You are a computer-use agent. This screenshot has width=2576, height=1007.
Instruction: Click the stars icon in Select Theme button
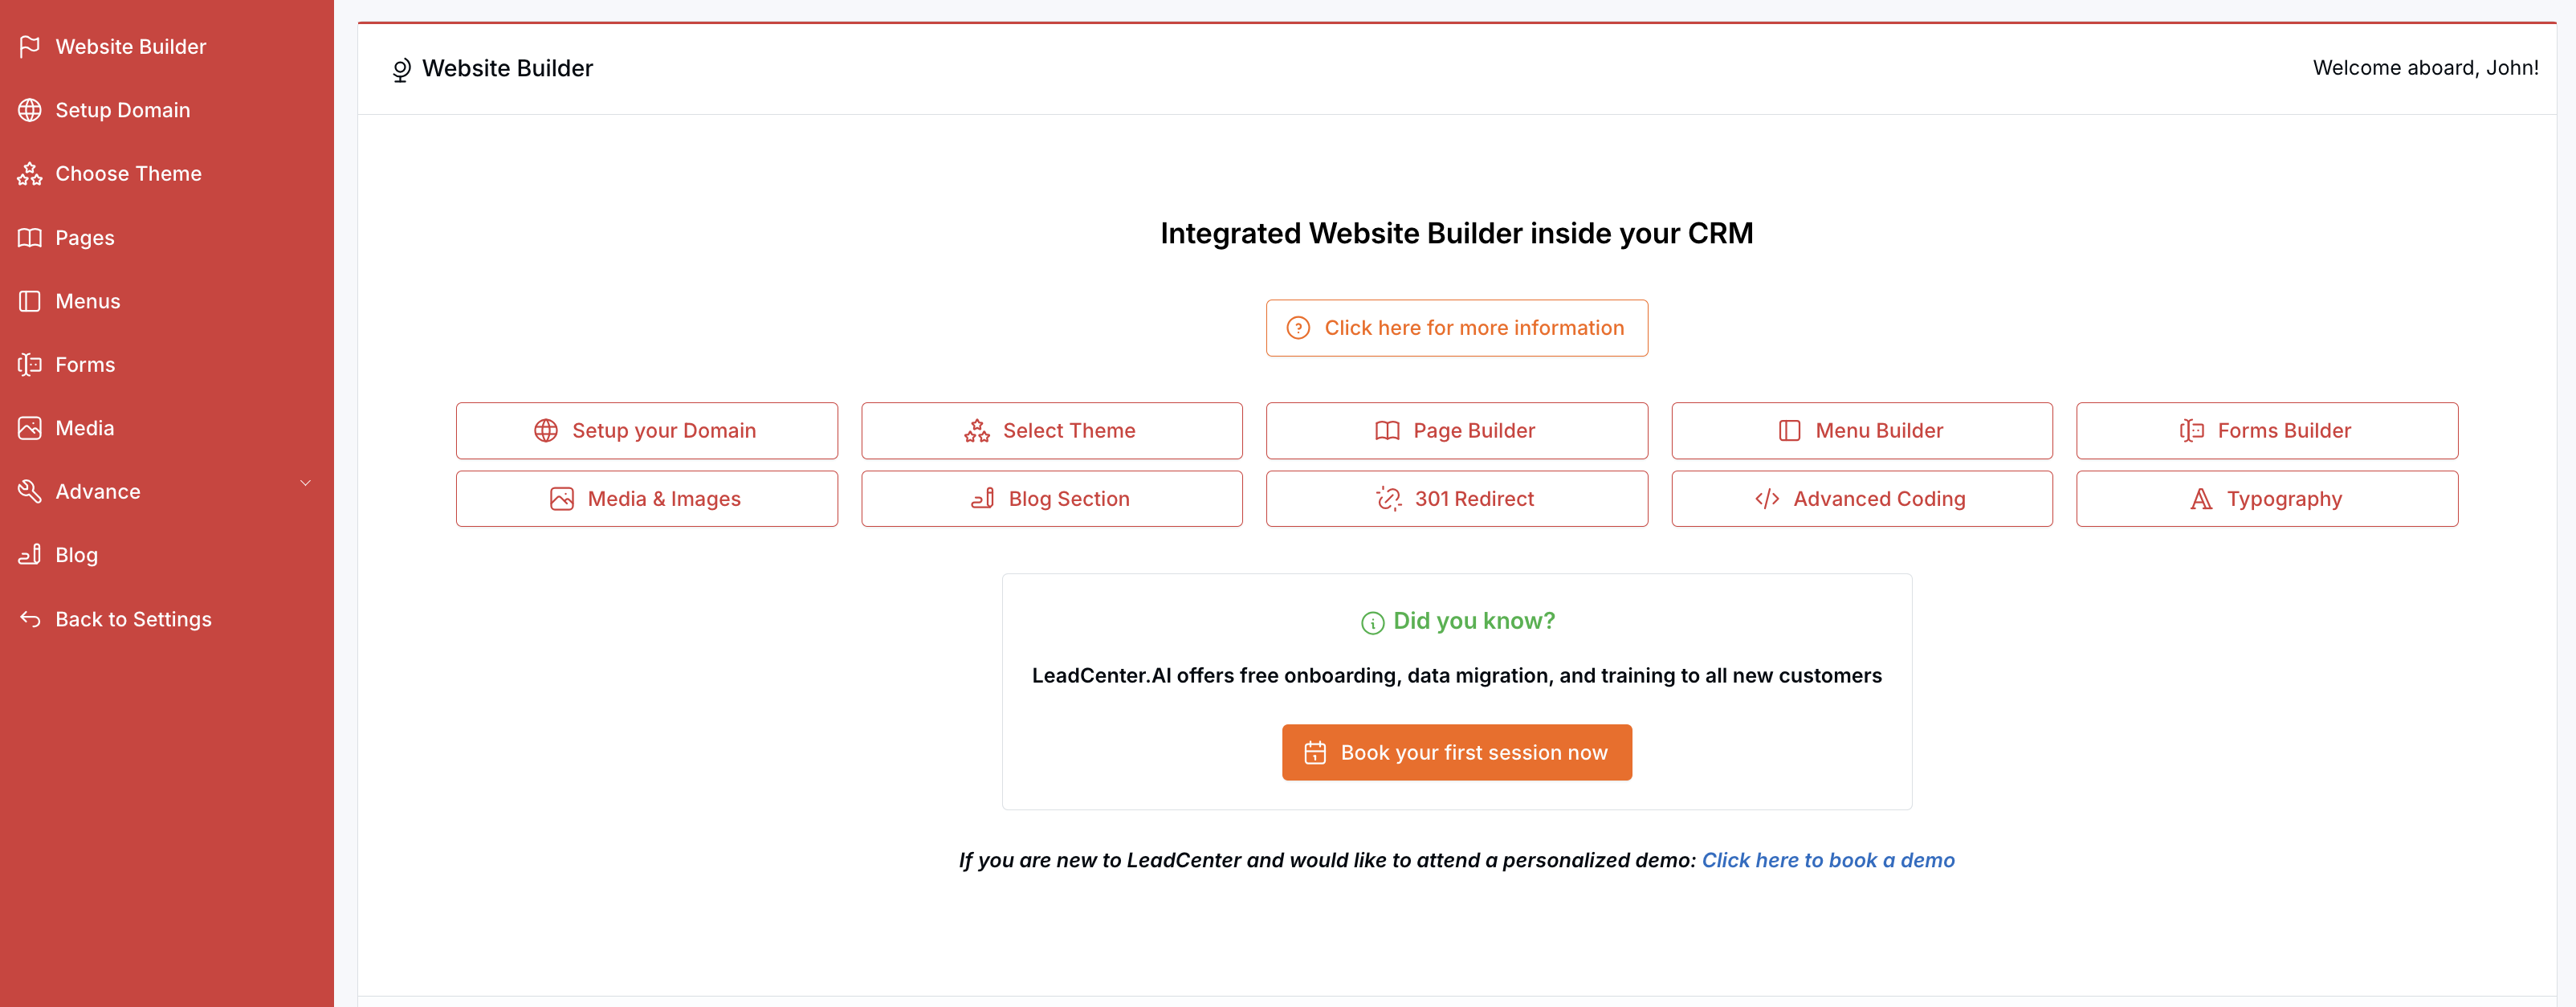coord(977,431)
